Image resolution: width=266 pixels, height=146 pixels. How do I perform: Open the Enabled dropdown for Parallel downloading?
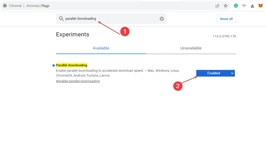[215, 73]
